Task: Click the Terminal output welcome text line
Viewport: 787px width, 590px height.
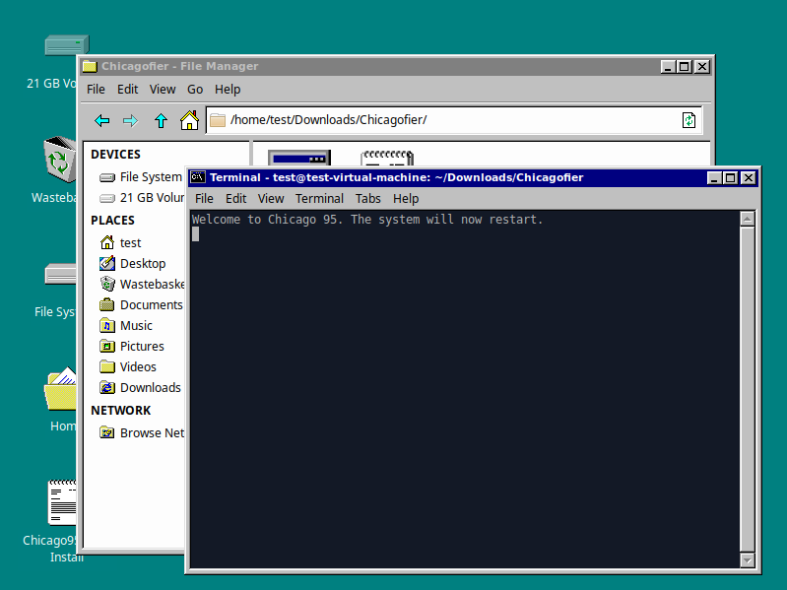Action: pos(367,220)
